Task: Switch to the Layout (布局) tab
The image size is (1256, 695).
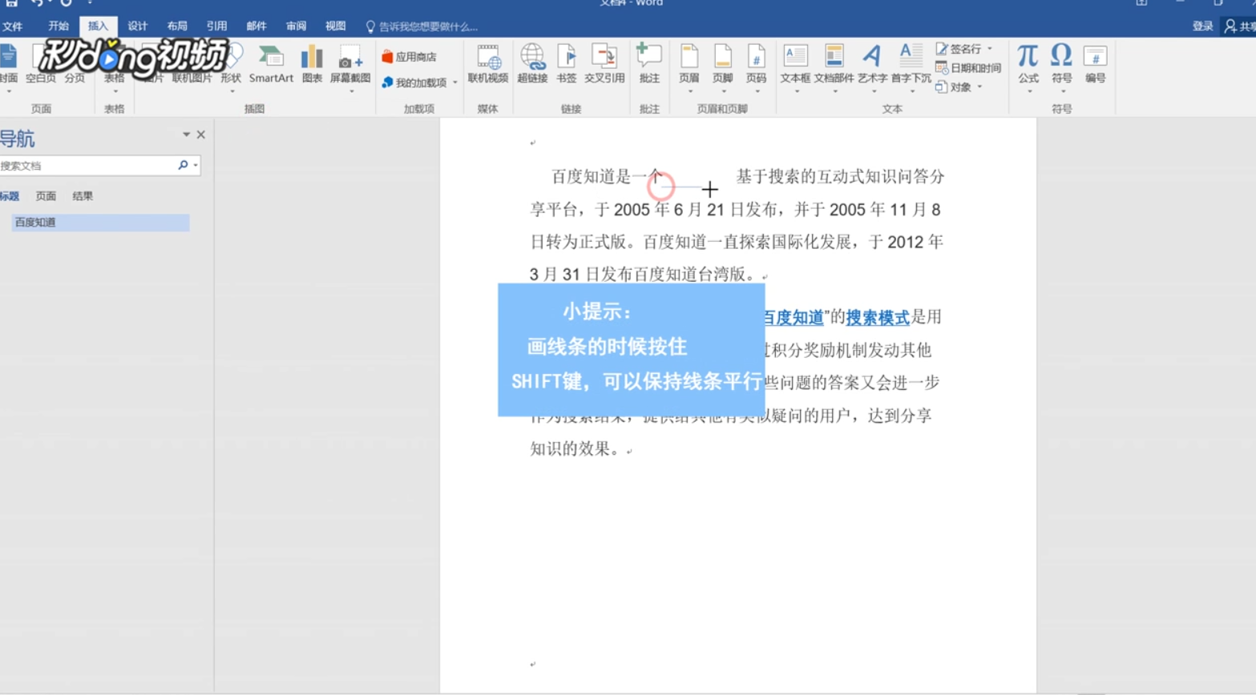Action: pos(177,26)
